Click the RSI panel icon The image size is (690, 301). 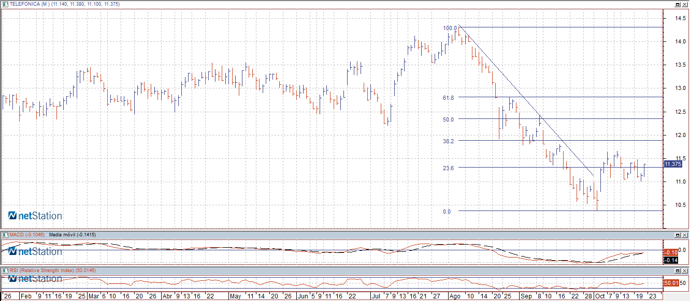[x=5, y=270]
